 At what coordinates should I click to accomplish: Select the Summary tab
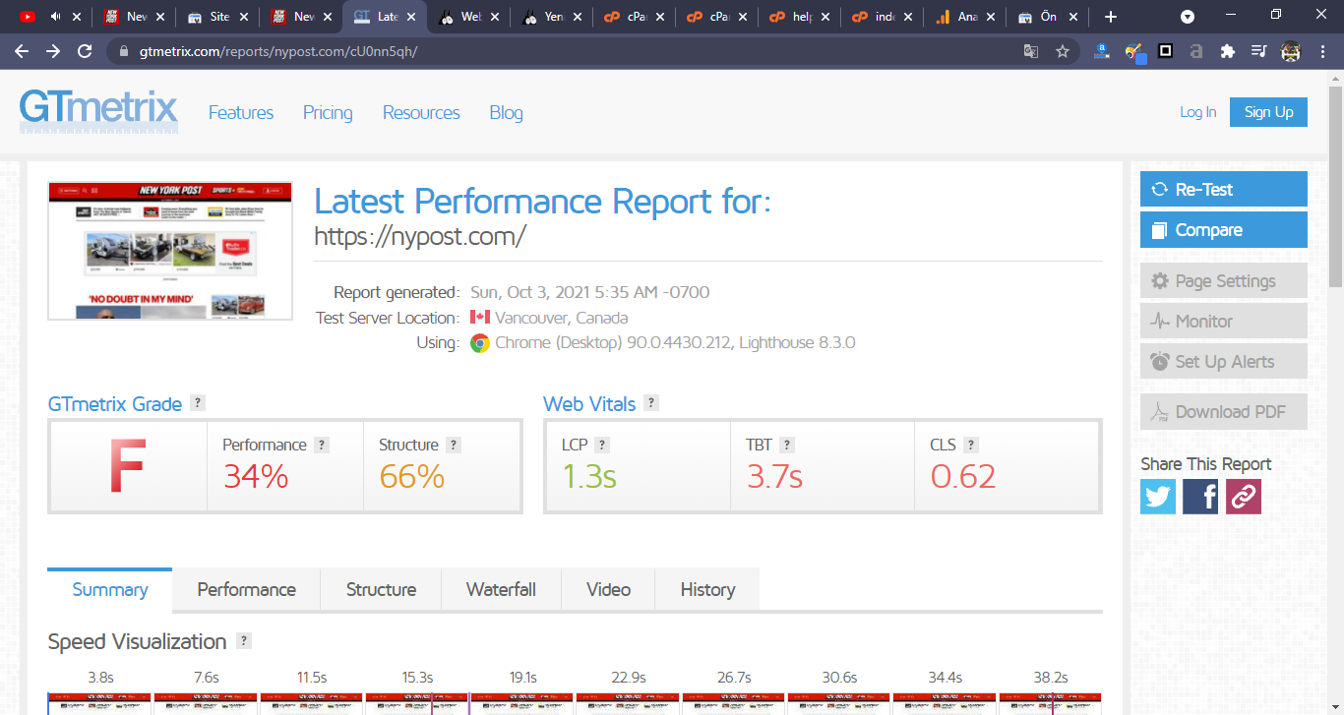click(110, 589)
